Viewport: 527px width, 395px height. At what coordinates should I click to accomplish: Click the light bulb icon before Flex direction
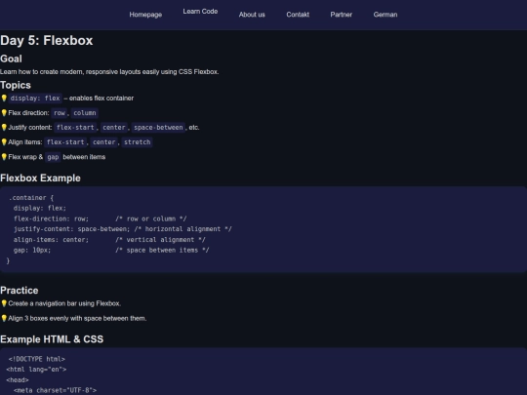point(4,113)
